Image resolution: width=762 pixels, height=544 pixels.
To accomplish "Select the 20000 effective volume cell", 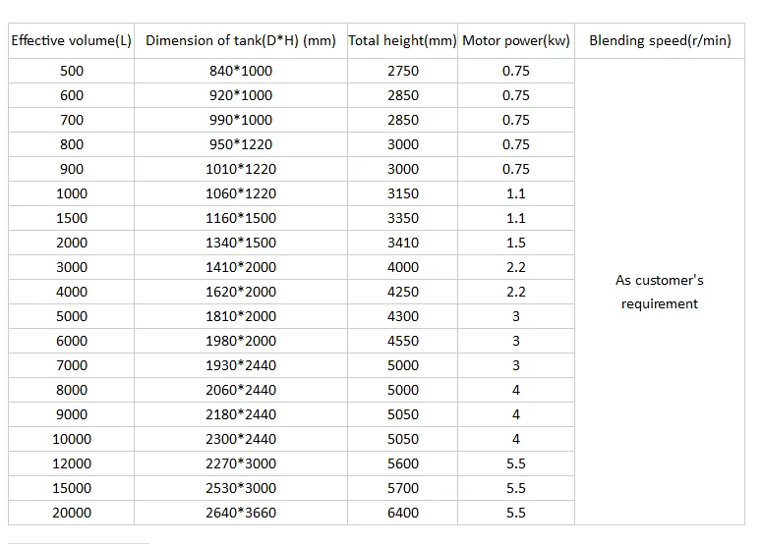I will click(x=72, y=513).
